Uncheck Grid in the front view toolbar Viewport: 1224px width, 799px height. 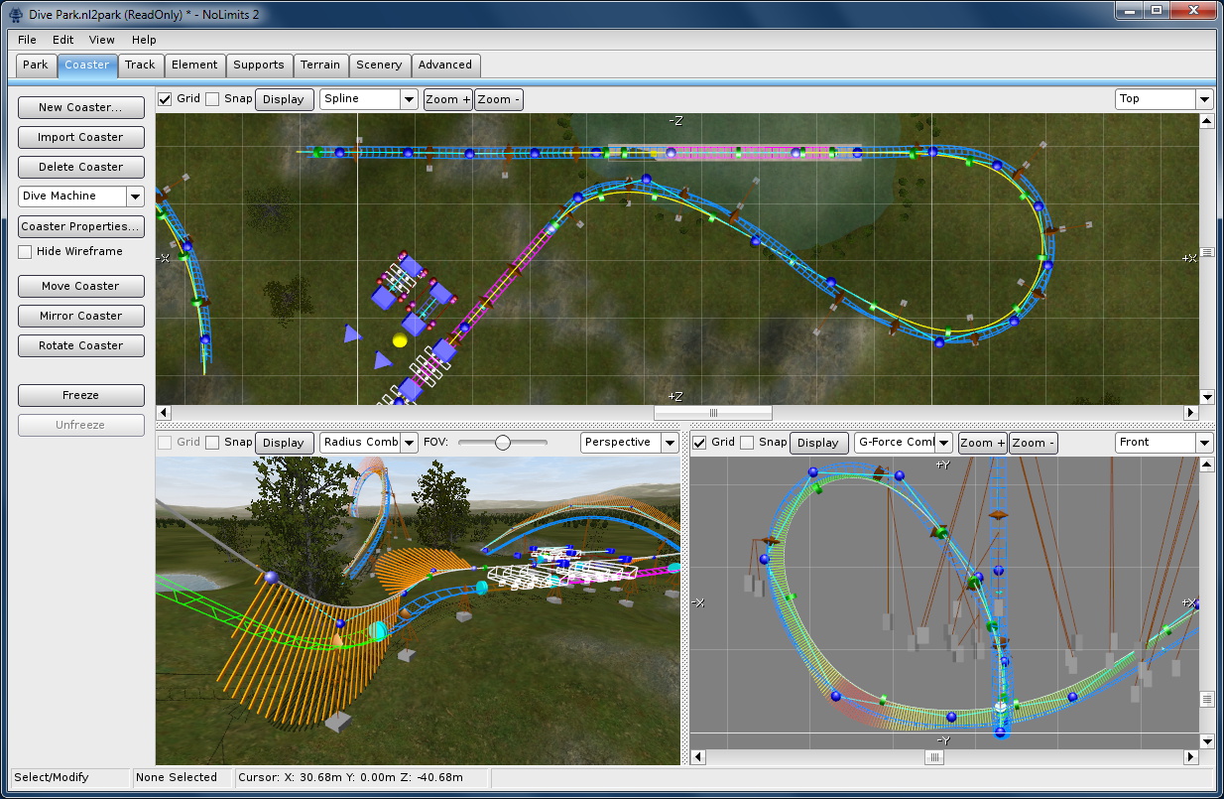point(699,443)
